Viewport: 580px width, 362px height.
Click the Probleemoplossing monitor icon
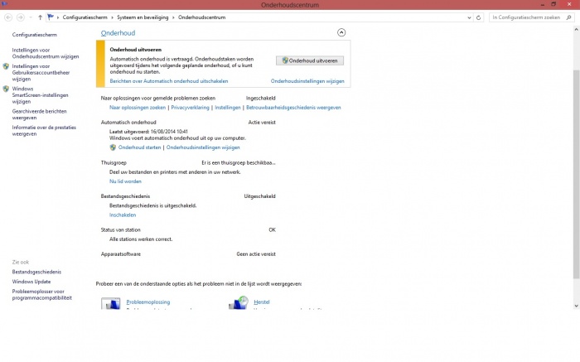110,303
